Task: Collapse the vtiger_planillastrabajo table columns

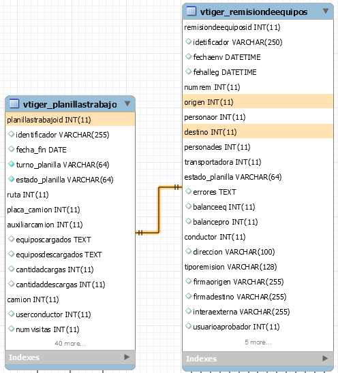Action: (x=127, y=103)
